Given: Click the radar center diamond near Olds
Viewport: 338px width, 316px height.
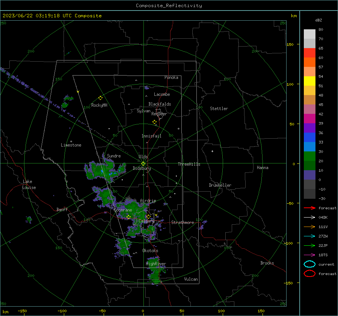Looking at the screenshot, I should click(x=143, y=163).
